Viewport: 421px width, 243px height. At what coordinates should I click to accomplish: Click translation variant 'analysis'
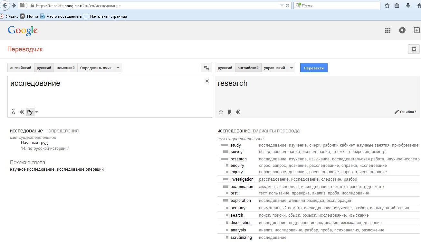[x=238, y=230]
